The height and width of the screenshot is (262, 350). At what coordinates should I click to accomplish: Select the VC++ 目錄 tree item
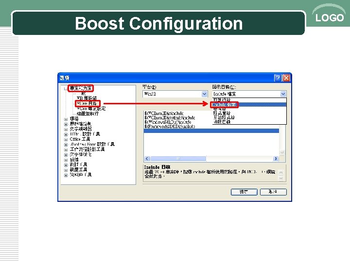click(x=87, y=103)
